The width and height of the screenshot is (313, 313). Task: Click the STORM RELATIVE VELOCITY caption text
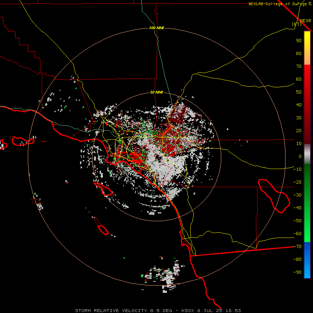click(111, 311)
